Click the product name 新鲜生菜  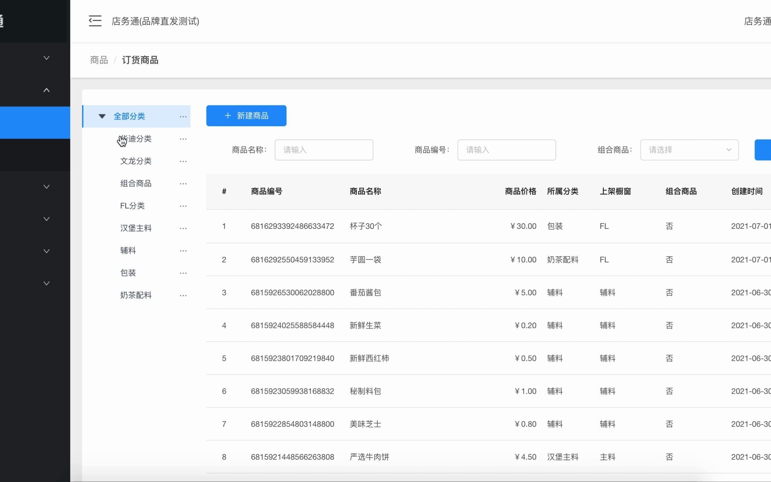coord(365,326)
